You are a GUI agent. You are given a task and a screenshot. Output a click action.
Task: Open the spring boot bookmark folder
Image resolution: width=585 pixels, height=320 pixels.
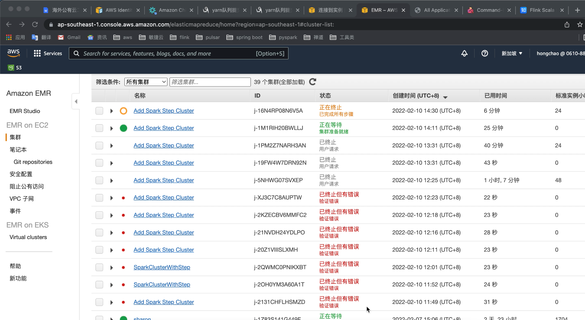coord(245,37)
